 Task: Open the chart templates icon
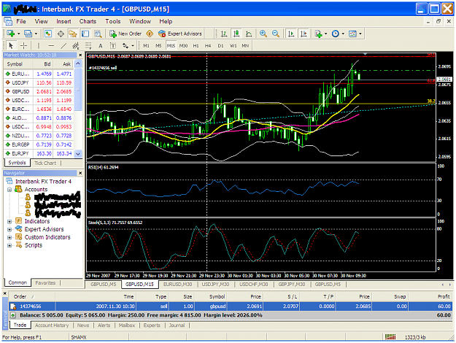tap(352, 34)
